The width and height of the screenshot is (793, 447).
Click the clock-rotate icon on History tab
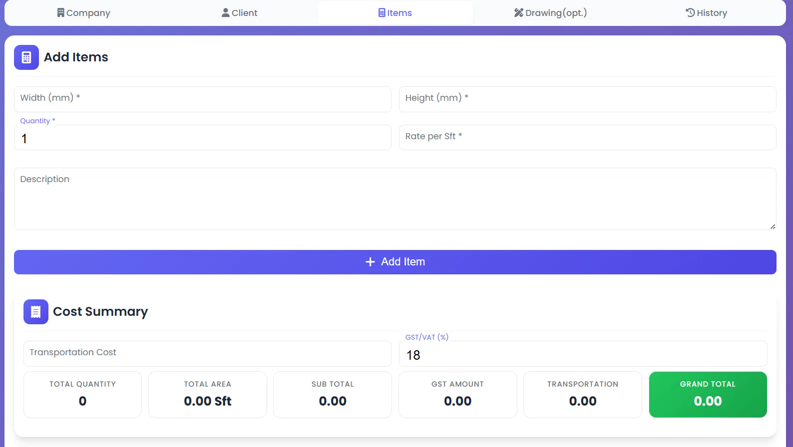[x=690, y=12]
